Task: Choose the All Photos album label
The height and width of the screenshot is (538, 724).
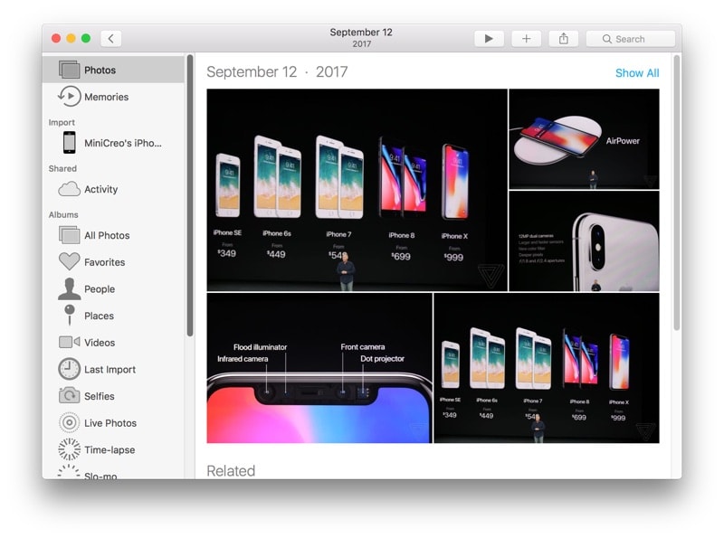Action: pos(107,235)
